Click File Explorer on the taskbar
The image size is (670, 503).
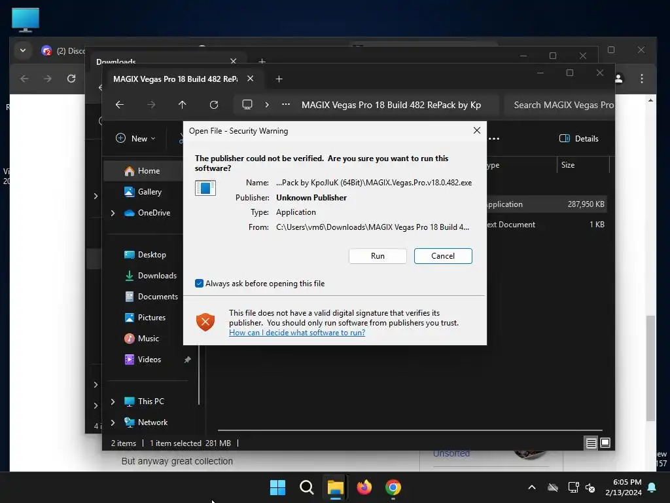[x=336, y=487]
